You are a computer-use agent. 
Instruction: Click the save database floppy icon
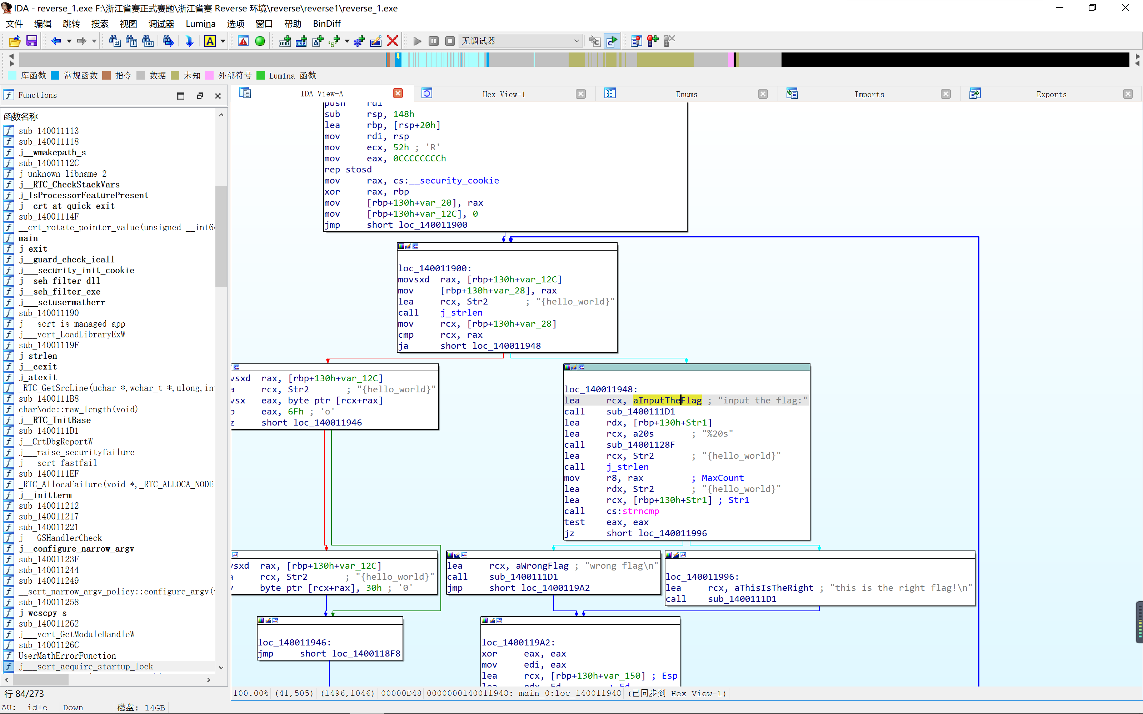click(x=32, y=41)
